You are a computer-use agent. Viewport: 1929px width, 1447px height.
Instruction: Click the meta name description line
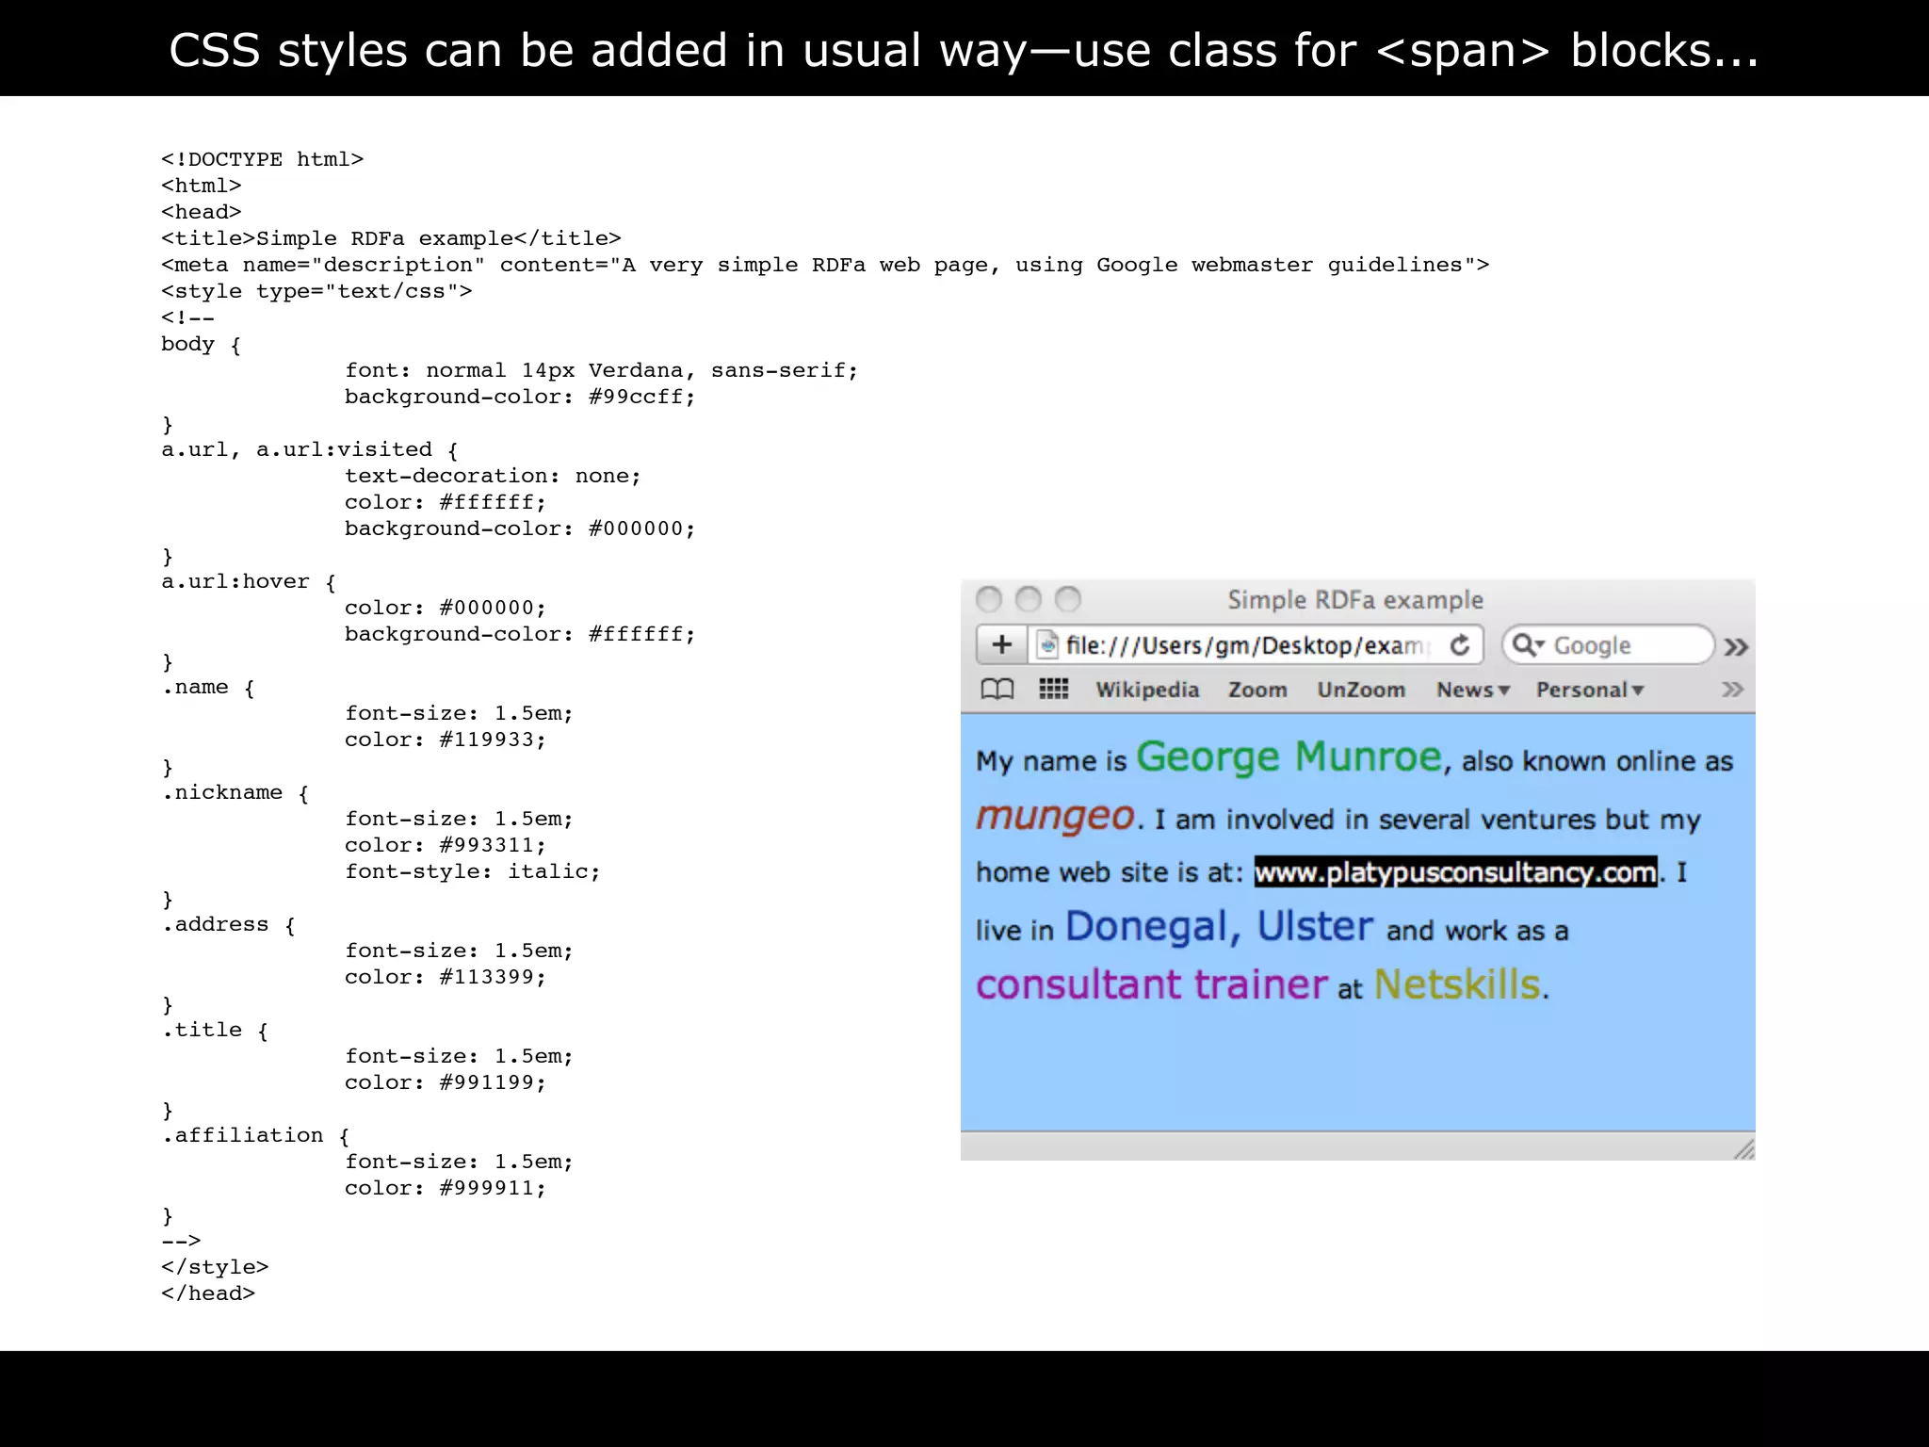coord(825,265)
